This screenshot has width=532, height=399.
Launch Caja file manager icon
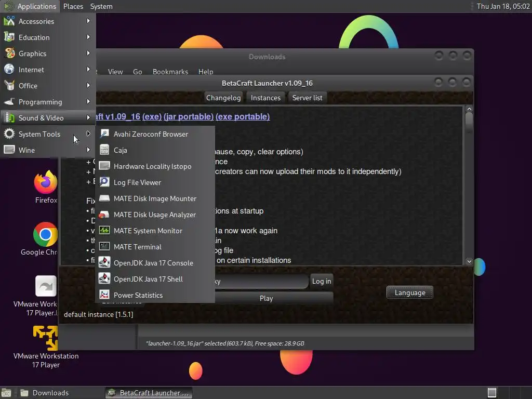(104, 150)
